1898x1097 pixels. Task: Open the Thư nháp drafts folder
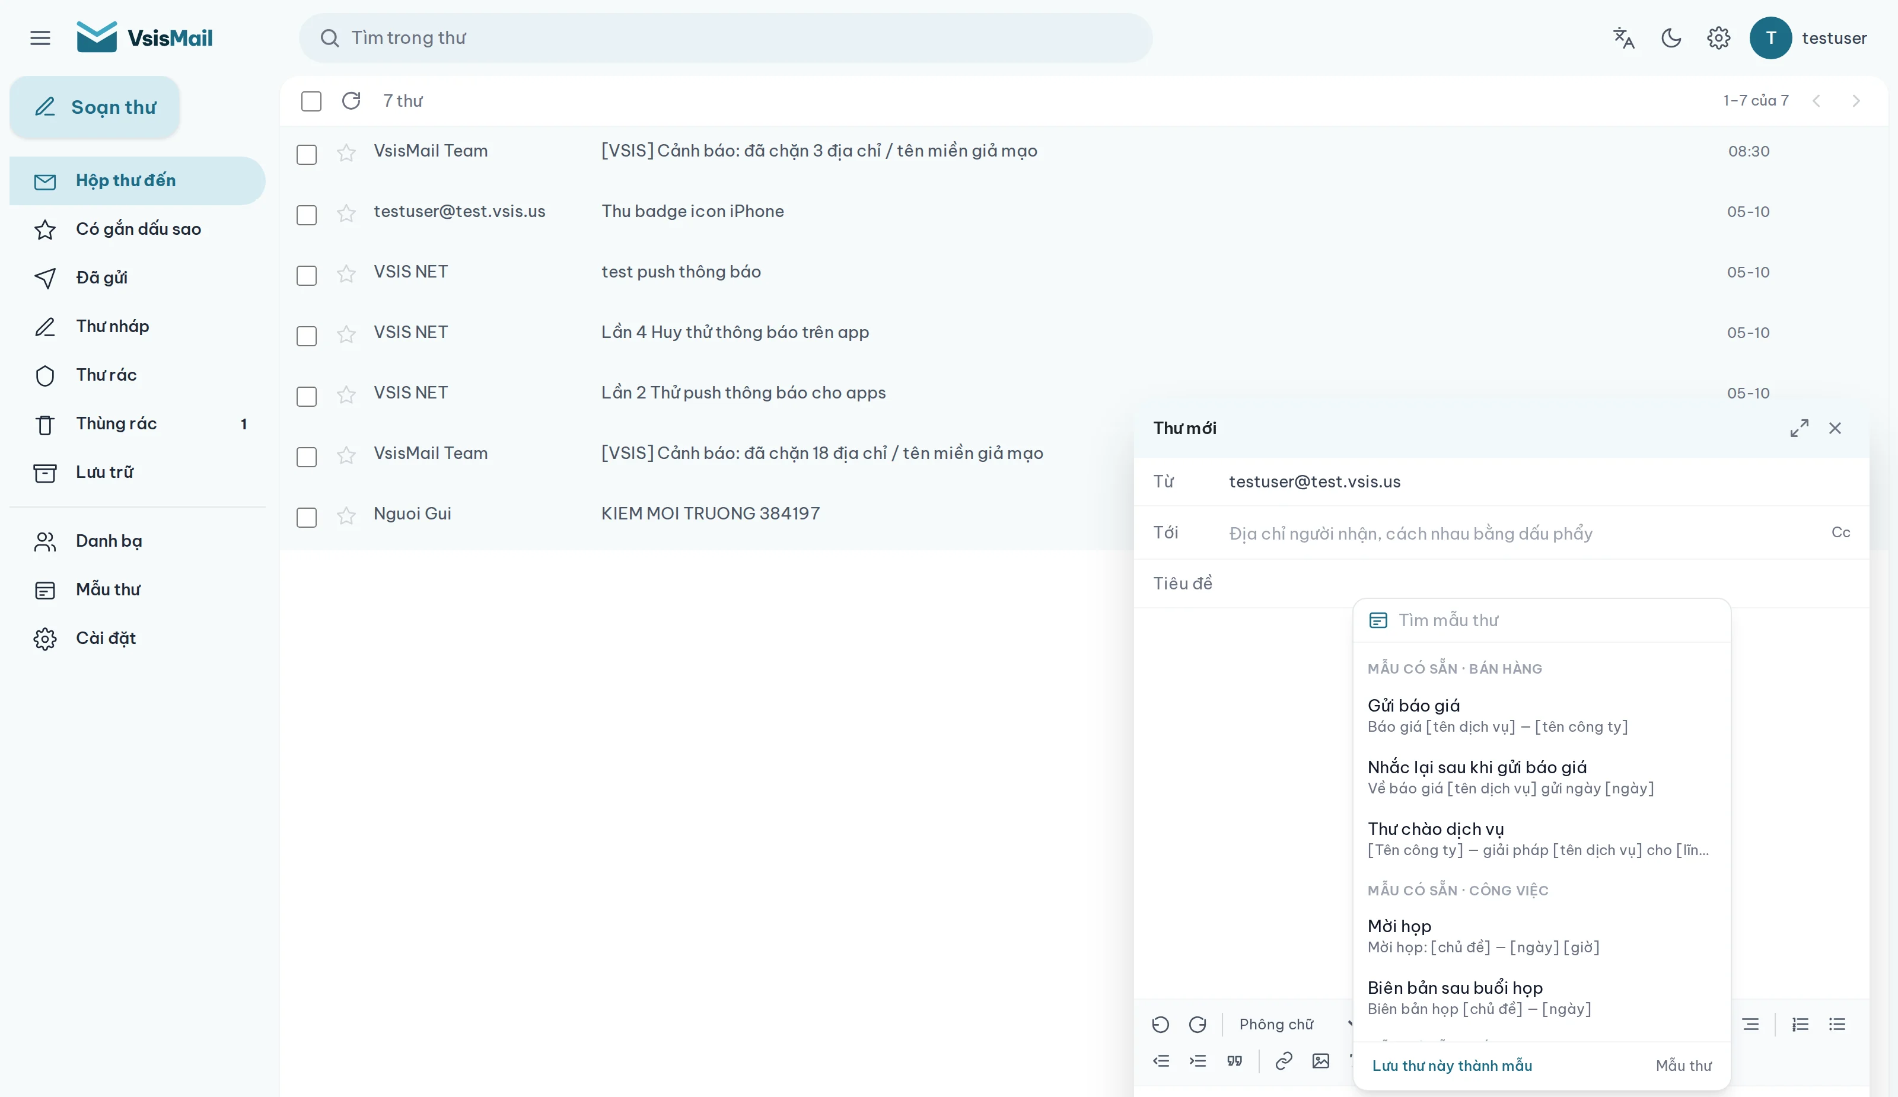point(137,326)
